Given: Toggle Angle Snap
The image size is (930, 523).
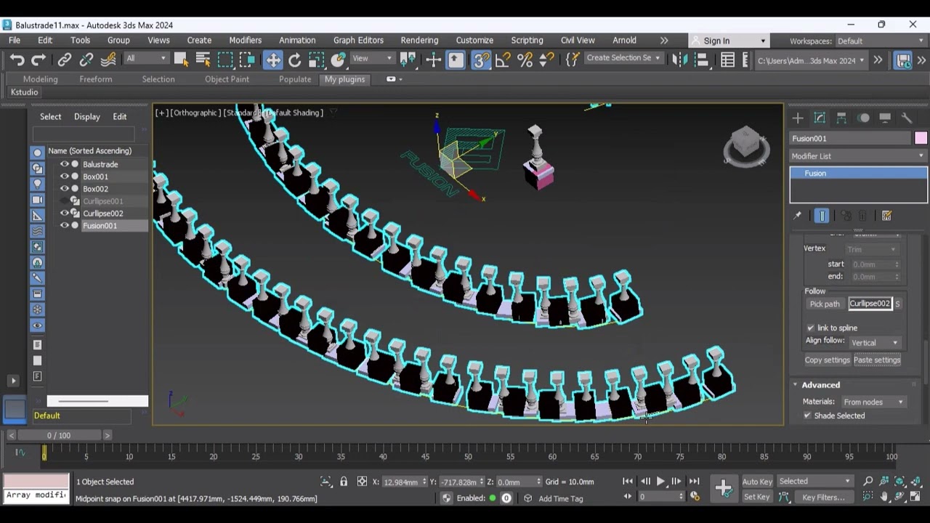Looking at the screenshot, I should (503, 60).
